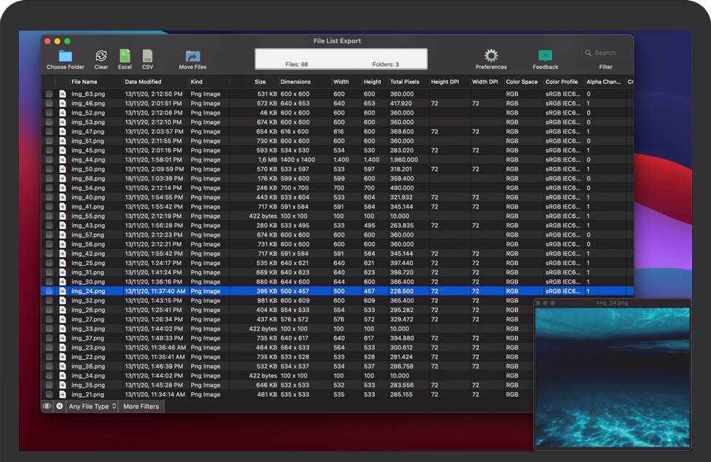Click the Color Space column header
This screenshot has height=462, width=711.
(x=521, y=82)
